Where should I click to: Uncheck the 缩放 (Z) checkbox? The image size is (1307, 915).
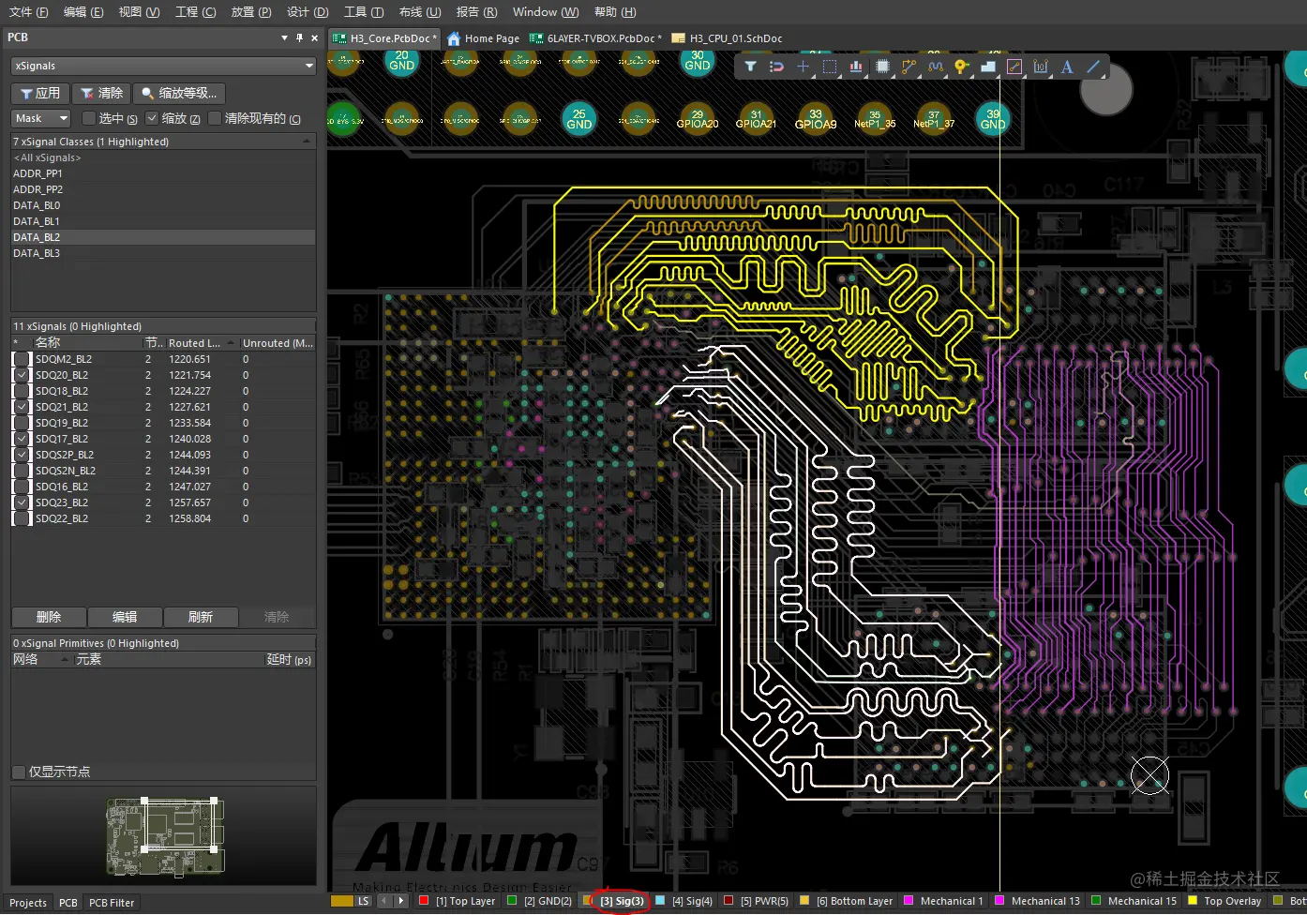point(152,118)
